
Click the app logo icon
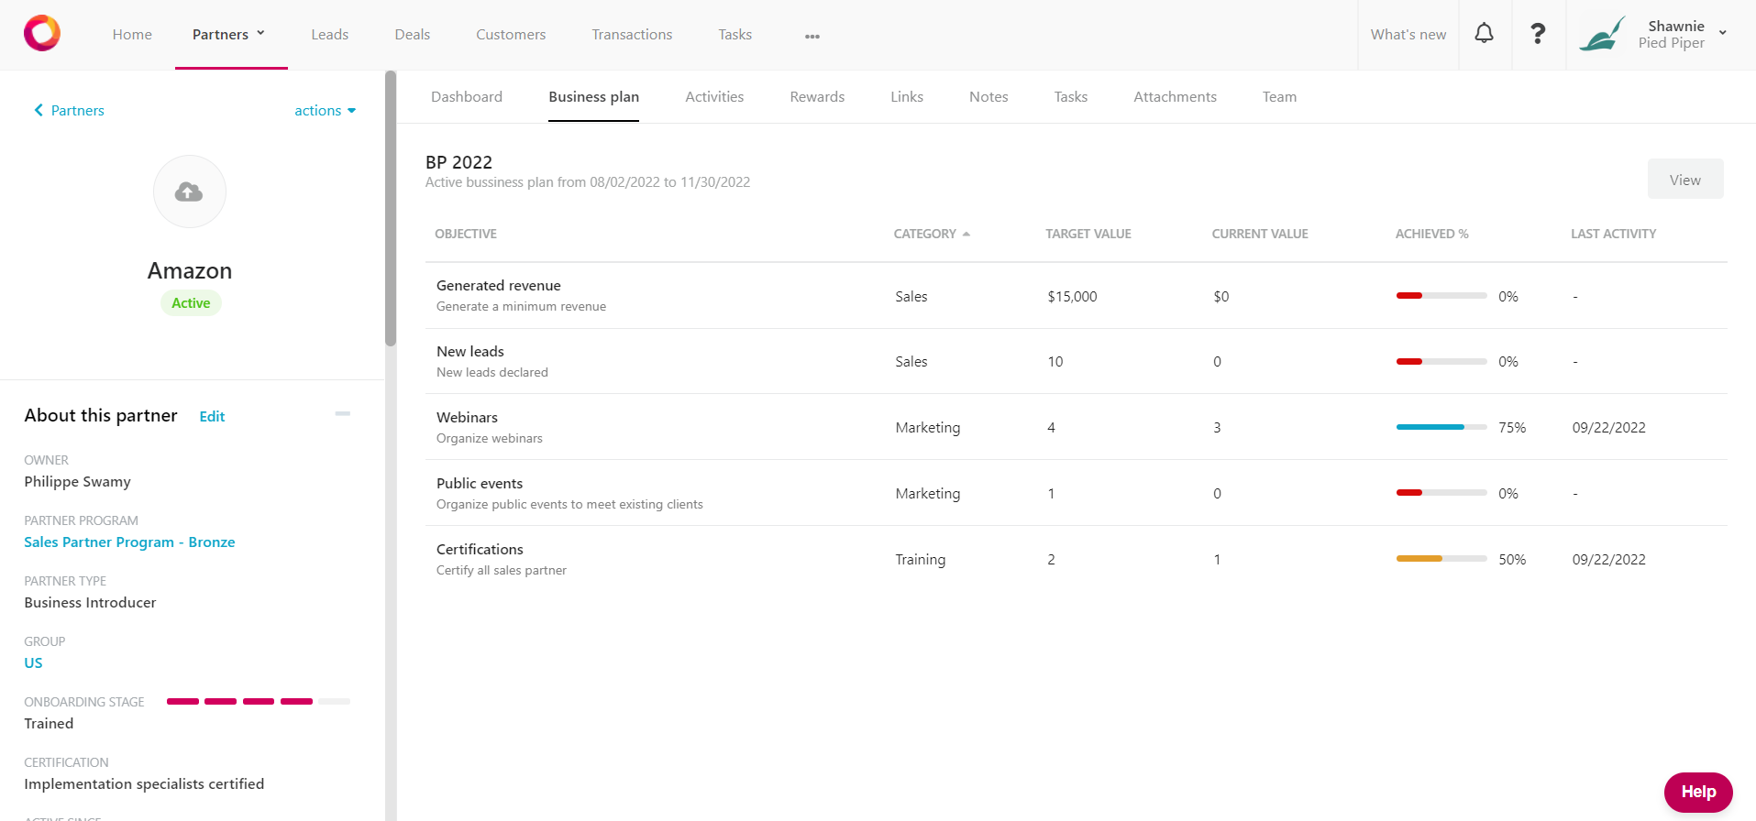click(42, 34)
